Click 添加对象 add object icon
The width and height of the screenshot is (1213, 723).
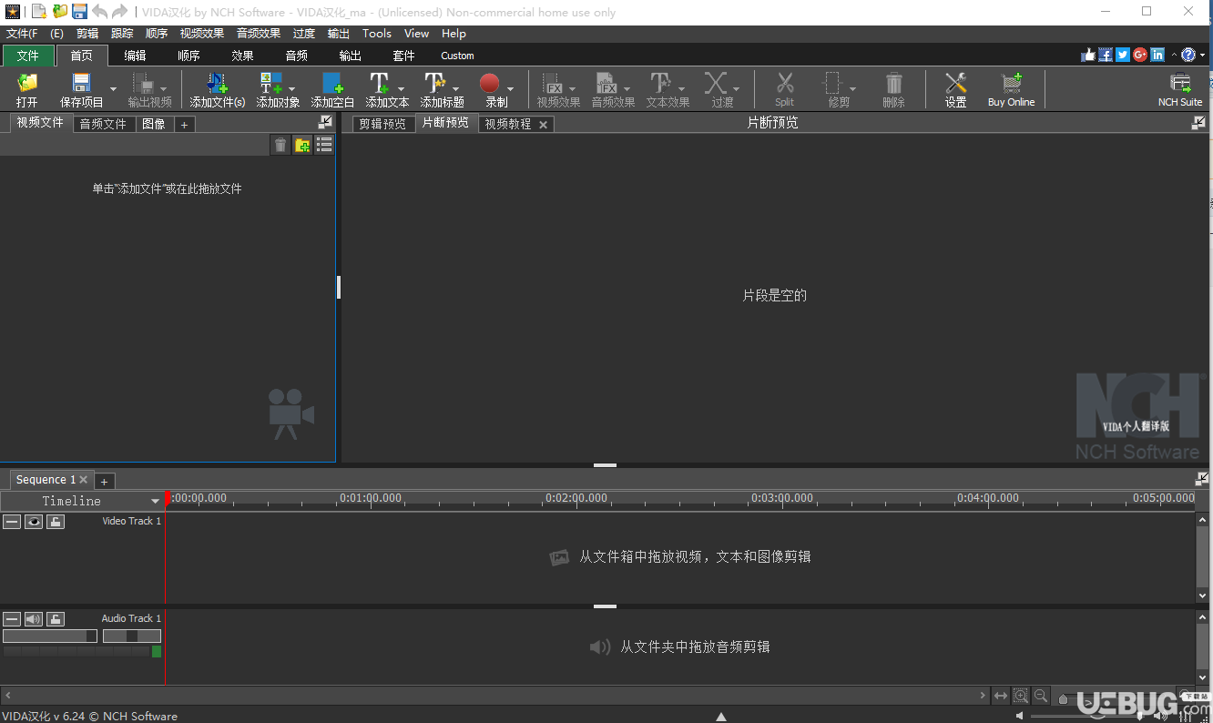(271, 84)
